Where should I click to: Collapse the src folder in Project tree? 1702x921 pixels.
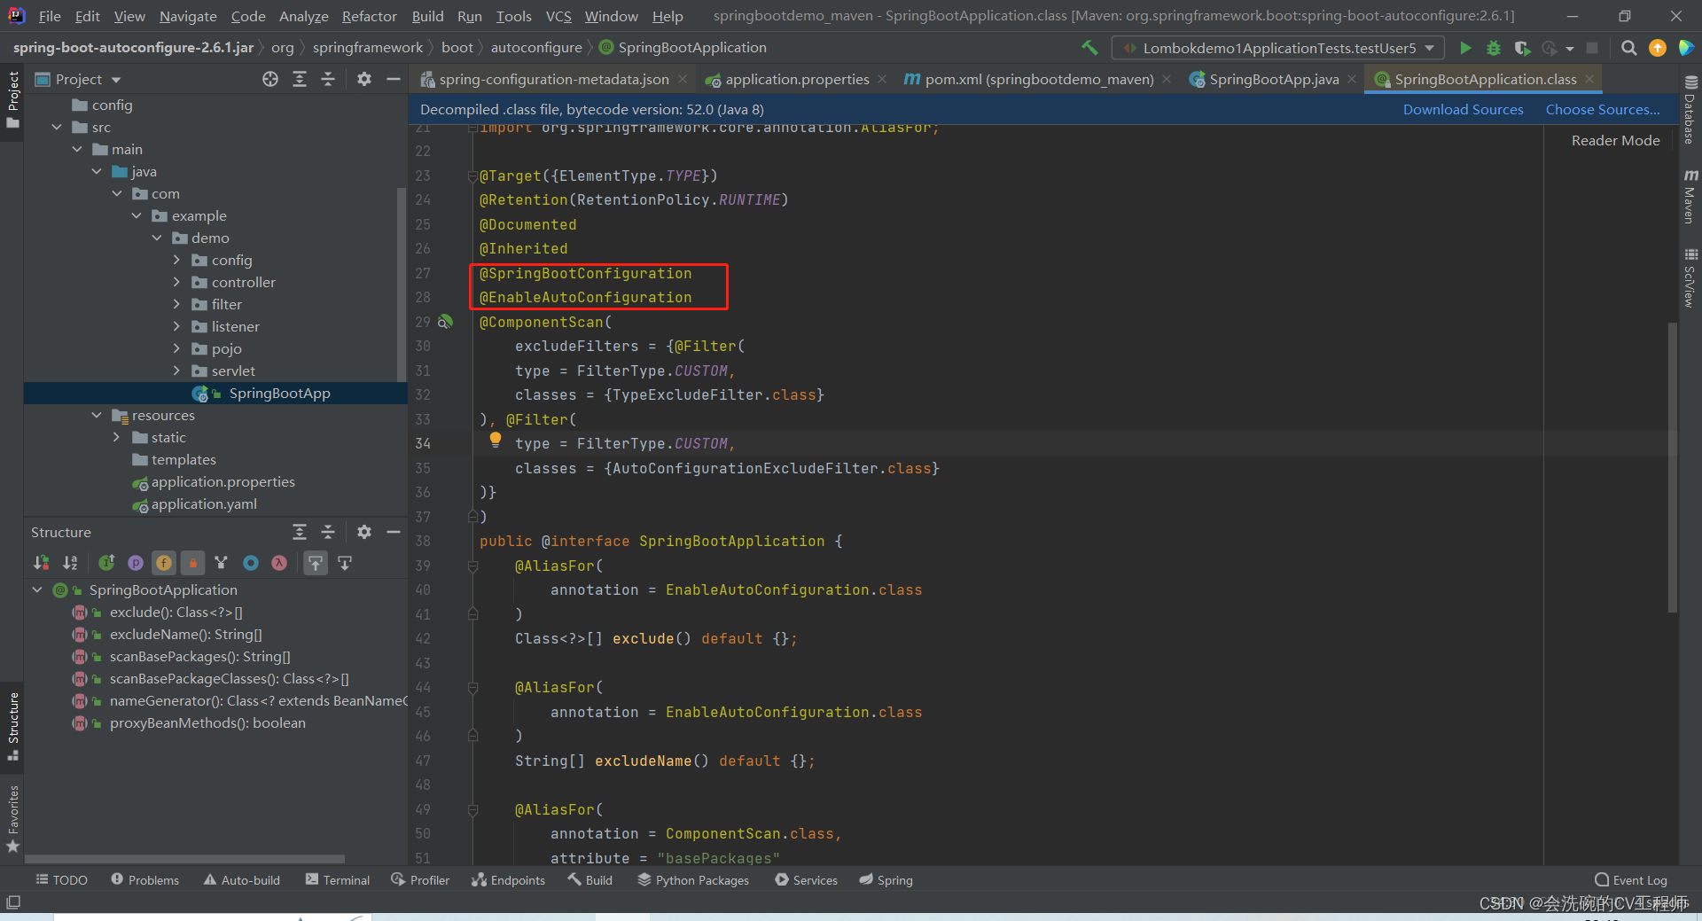click(57, 127)
